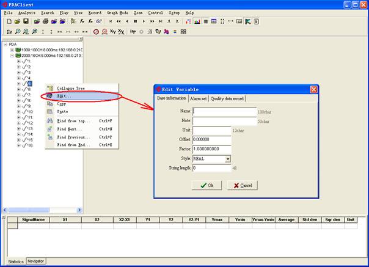Switch to the Alarm set tab
This screenshot has width=369, height=267.
coord(198,98)
